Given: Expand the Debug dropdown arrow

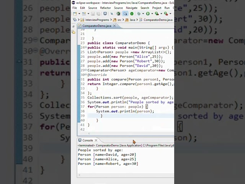Looking at the screenshot, I should click(x=143, y=14).
